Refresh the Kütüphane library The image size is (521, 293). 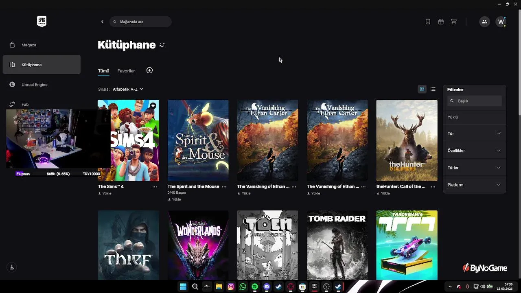[x=162, y=45]
